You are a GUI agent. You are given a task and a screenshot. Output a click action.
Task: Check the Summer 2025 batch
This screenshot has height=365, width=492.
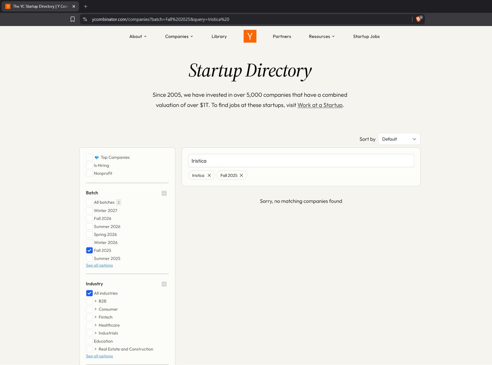(89, 258)
